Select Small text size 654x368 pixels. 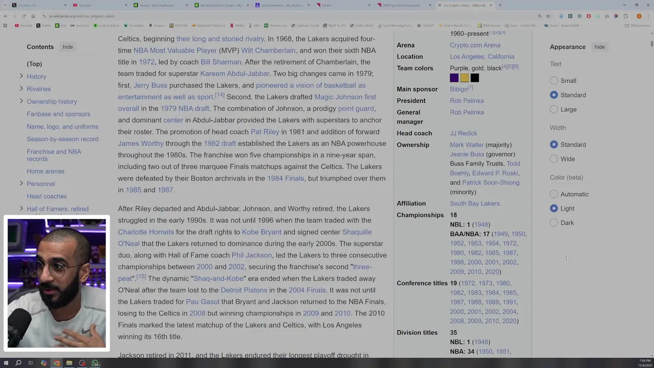tap(554, 81)
